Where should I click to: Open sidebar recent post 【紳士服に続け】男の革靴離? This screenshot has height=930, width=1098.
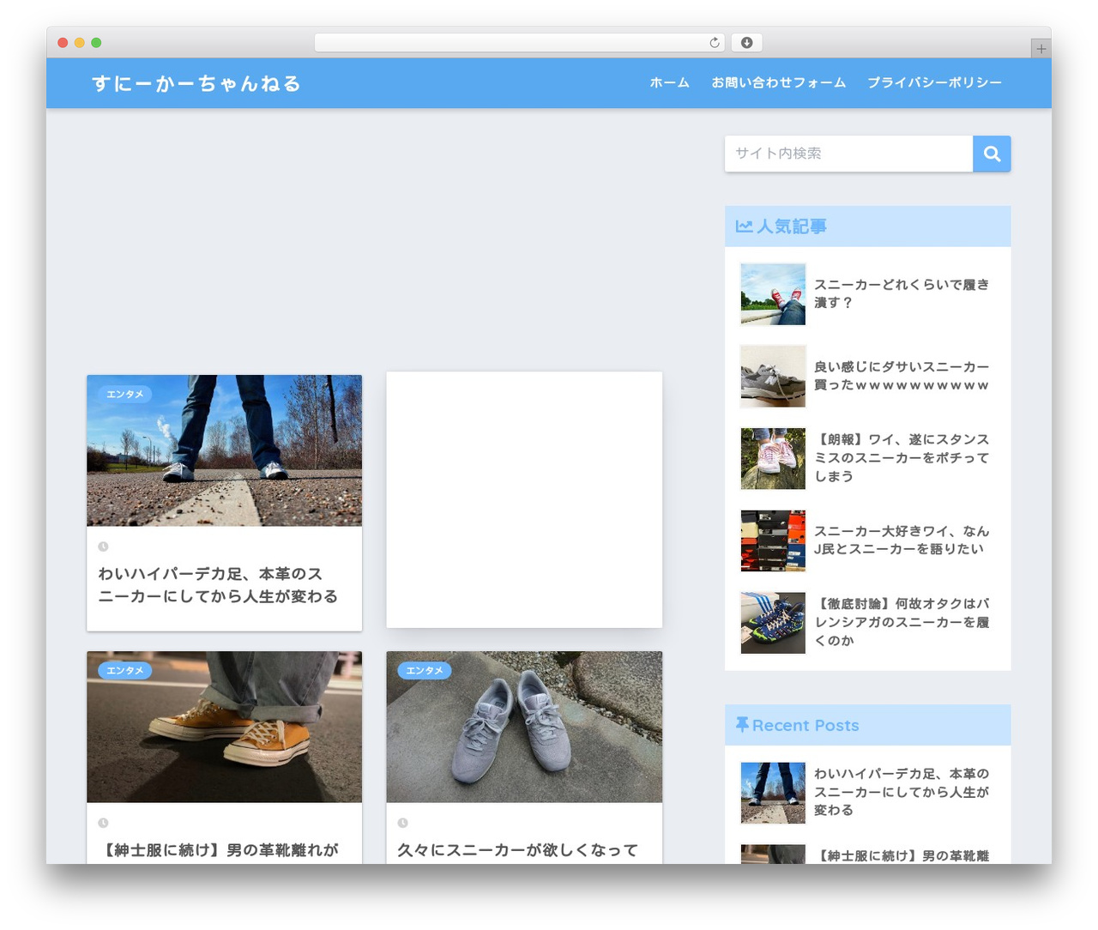coord(901,855)
